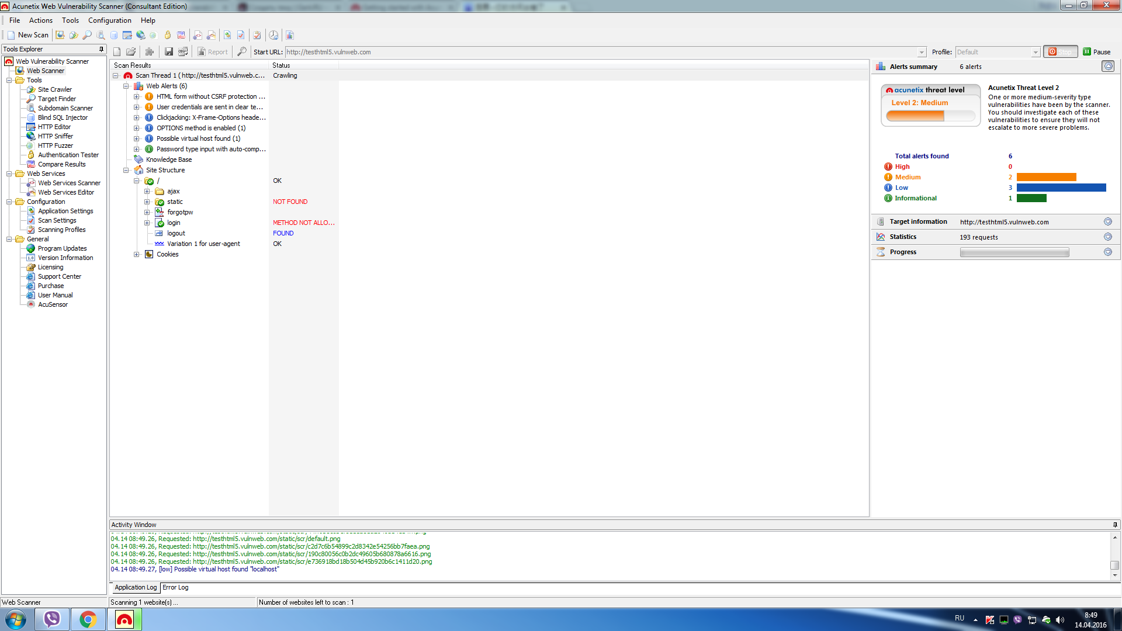Expand the Progress section chevron

click(1108, 252)
